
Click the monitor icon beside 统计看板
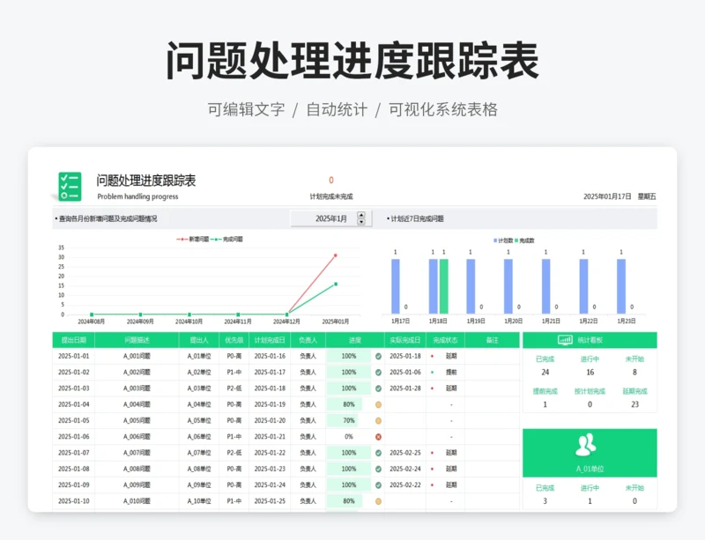pos(565,340)
